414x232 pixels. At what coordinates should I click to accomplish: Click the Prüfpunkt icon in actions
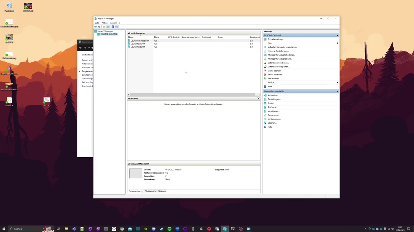(265, 107)
